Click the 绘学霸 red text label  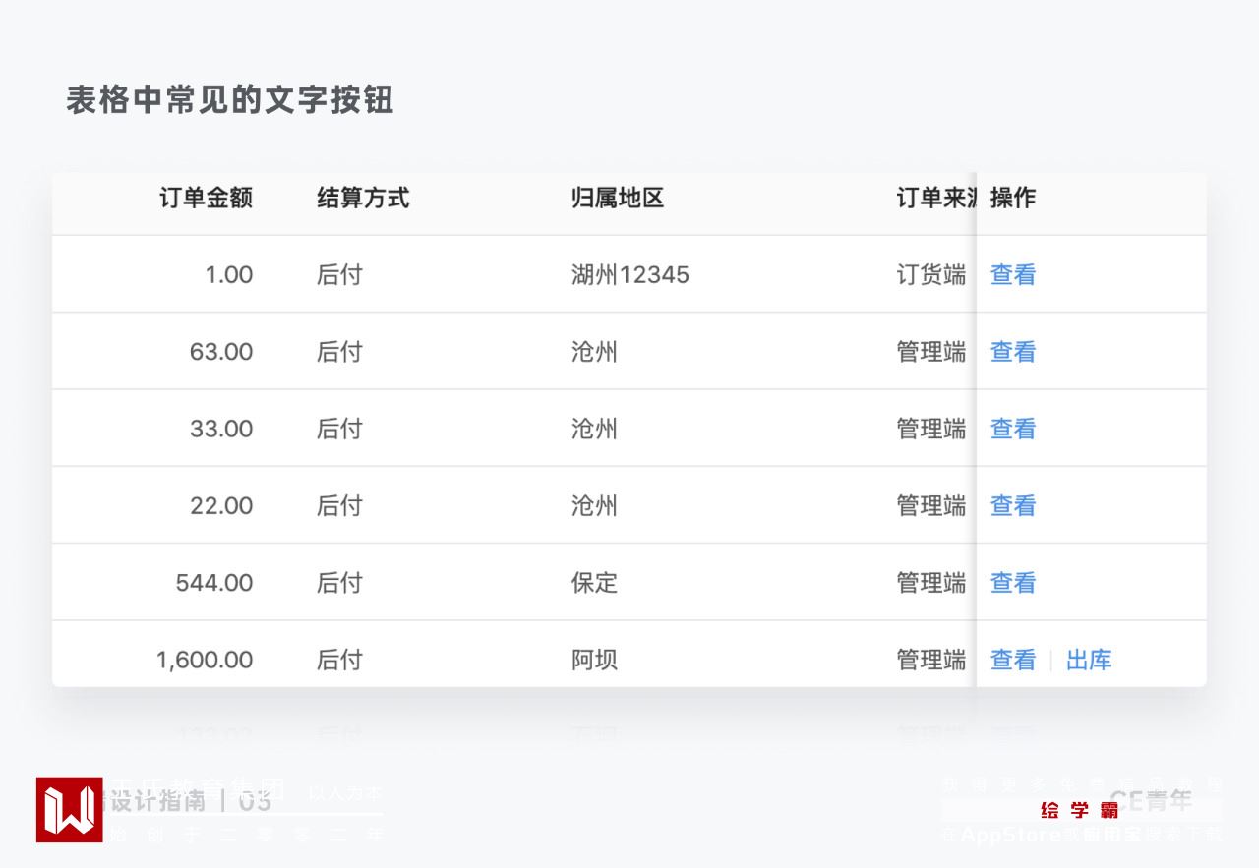(x=1079, y=810)
